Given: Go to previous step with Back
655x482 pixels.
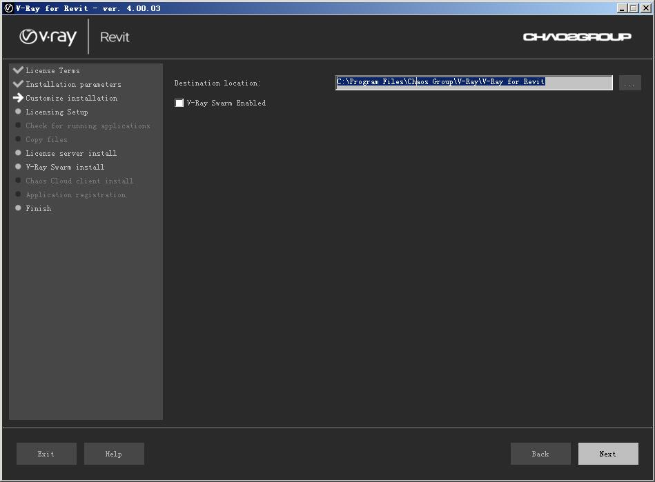Looking at the screenshot, I should (x=540, y=454).
